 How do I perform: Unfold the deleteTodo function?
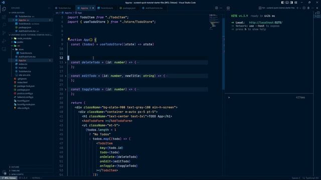[x=66, y=62]
